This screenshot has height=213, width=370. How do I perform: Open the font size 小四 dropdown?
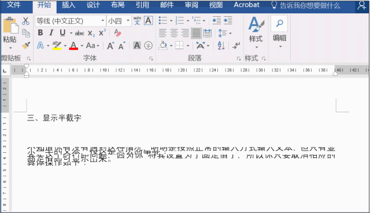coord(128,21)
